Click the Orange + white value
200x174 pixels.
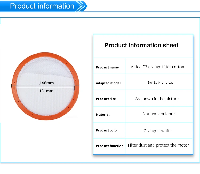[158, 131]
